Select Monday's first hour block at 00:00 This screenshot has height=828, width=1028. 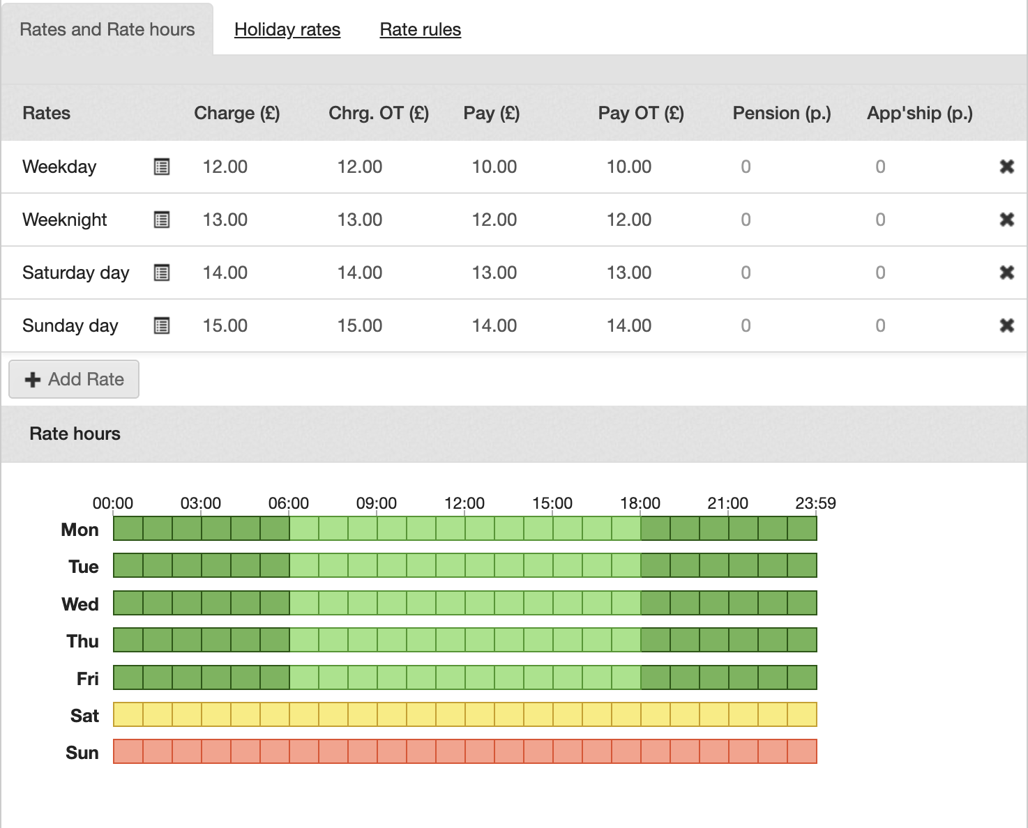click(x=128, y=529)
